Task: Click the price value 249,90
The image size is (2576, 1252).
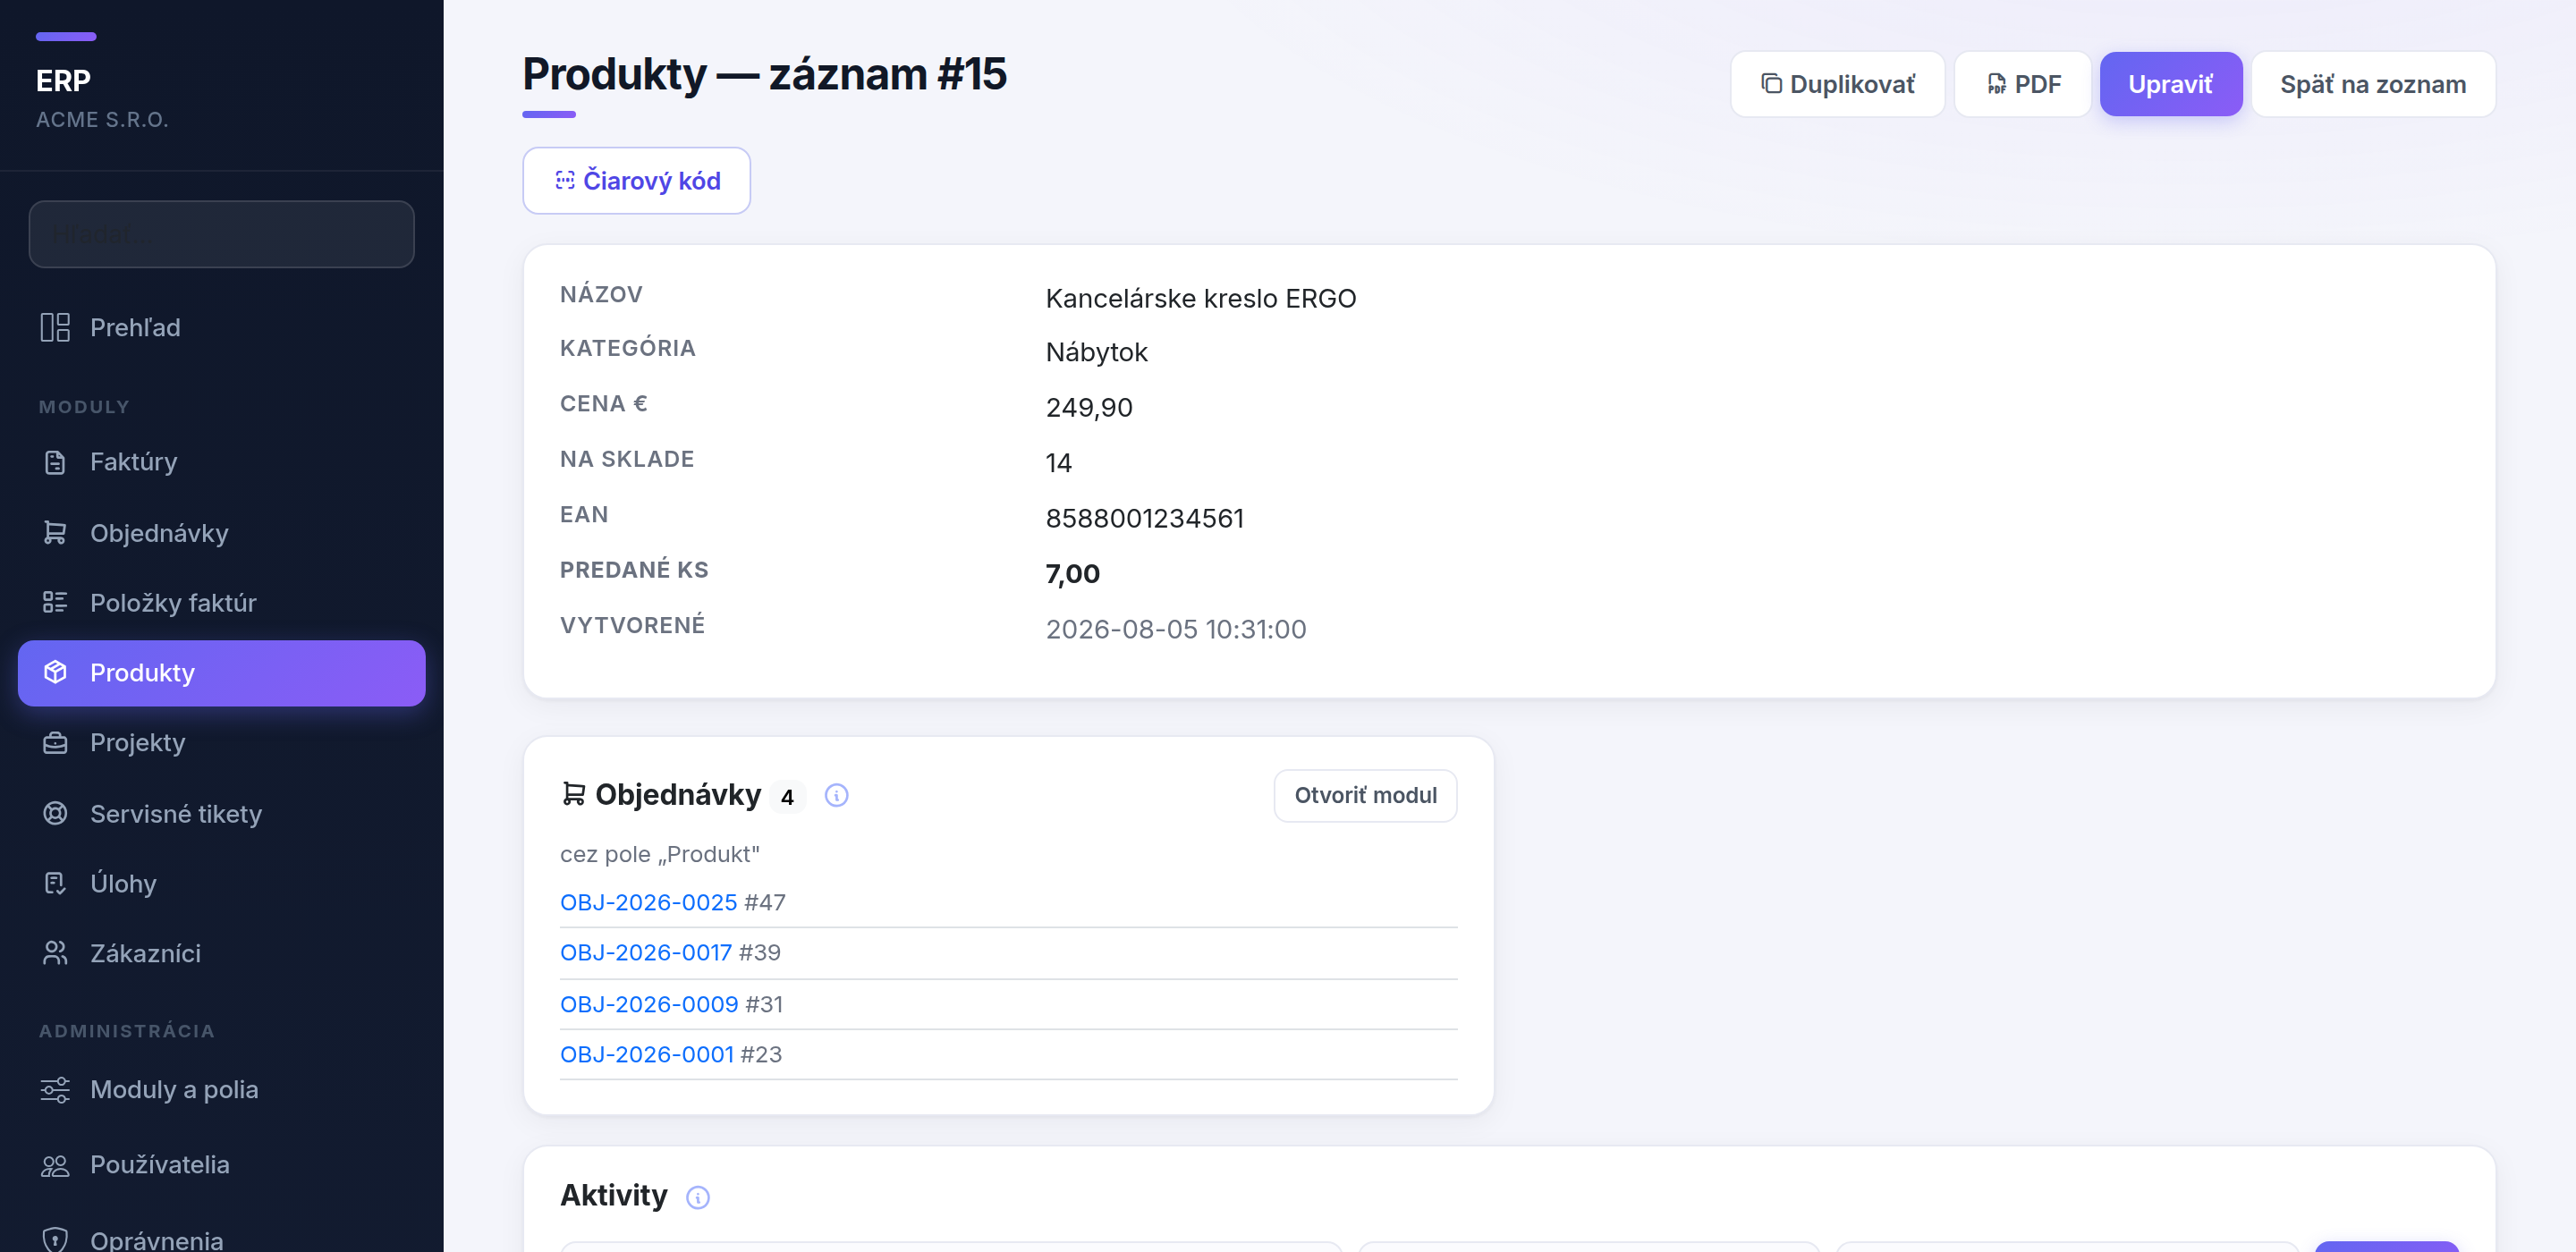Action: pos(1089,407)
